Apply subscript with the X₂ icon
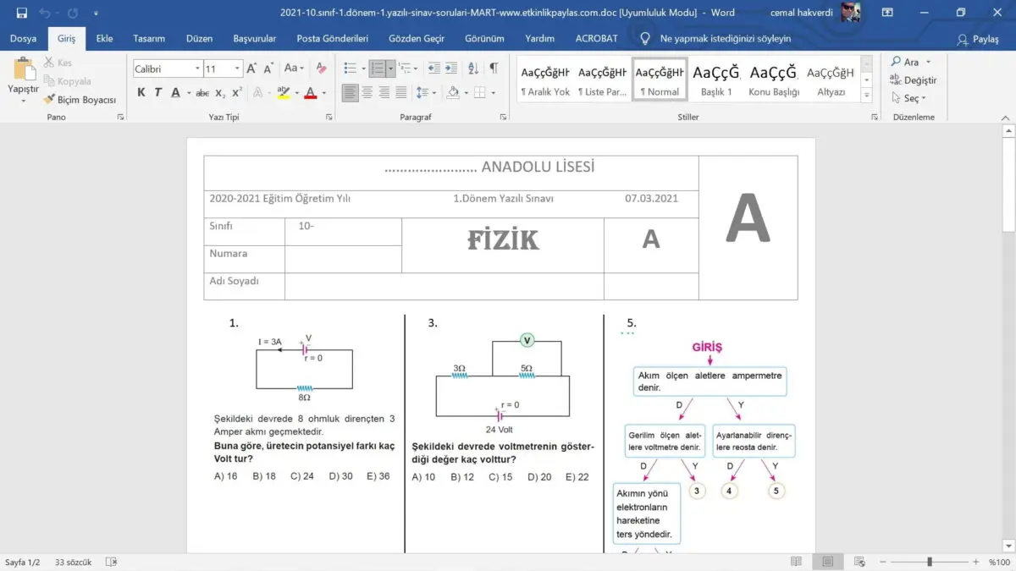This screenshot has width=1016, height=571. click(x=220, y=93)
